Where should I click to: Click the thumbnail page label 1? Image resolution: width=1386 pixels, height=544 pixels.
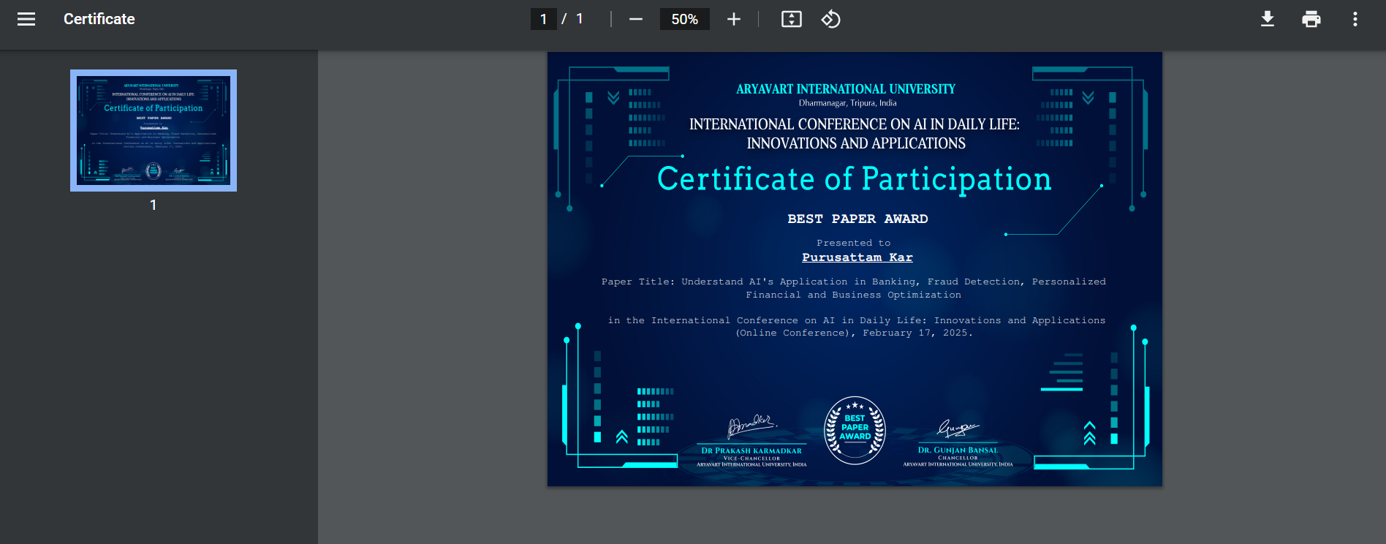tap(154, 205)
